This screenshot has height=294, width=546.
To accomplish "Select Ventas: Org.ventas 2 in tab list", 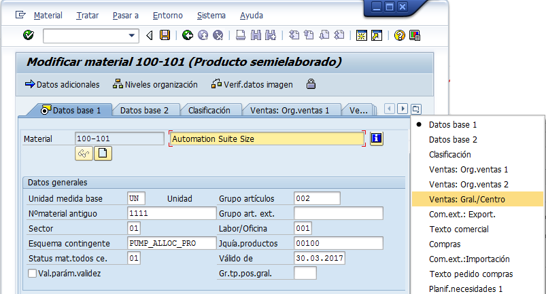I will [477, 184].
